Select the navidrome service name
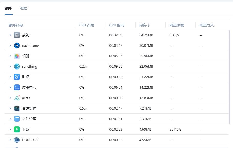The width and height of the screenshot is (233, 148). pyautogui.click(x=30, y=45)
